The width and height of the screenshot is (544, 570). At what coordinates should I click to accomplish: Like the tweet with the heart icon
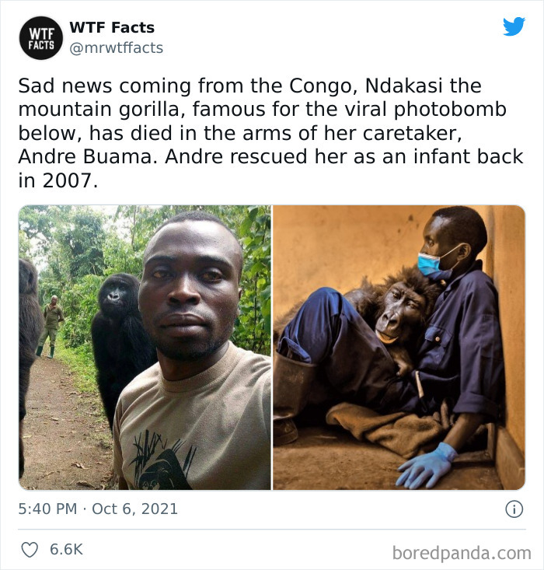pyautogui.click(x=30, y=549)
